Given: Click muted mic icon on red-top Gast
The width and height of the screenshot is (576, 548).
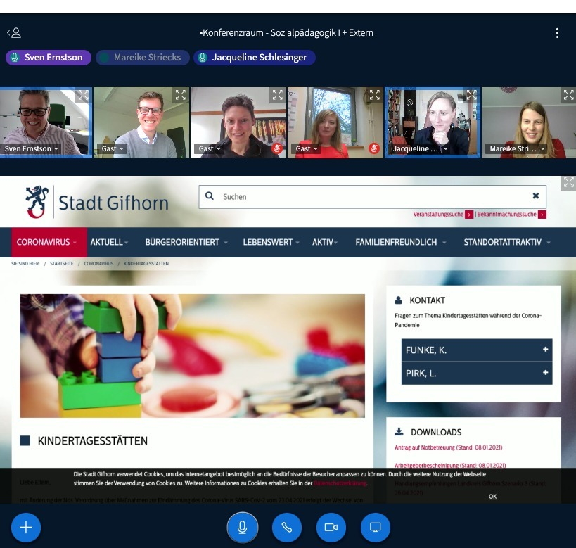Looking at the screenshot, I should click(374, 148).
